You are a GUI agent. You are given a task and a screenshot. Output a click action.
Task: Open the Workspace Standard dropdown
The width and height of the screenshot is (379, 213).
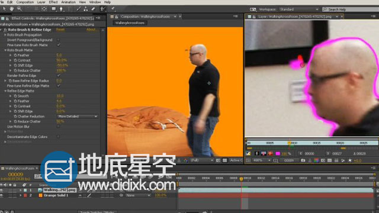tap(299, 9)
